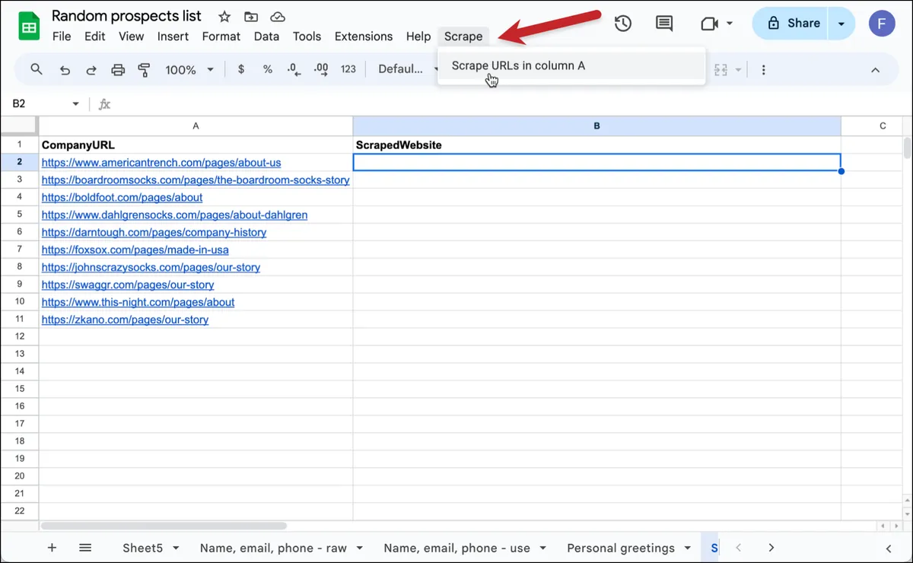Print the spreadsheet

coord(118,69)
